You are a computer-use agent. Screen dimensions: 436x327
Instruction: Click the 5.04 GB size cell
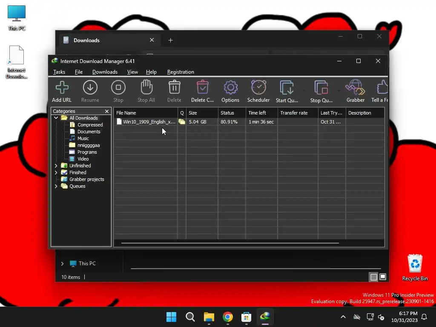pos(198,122)
